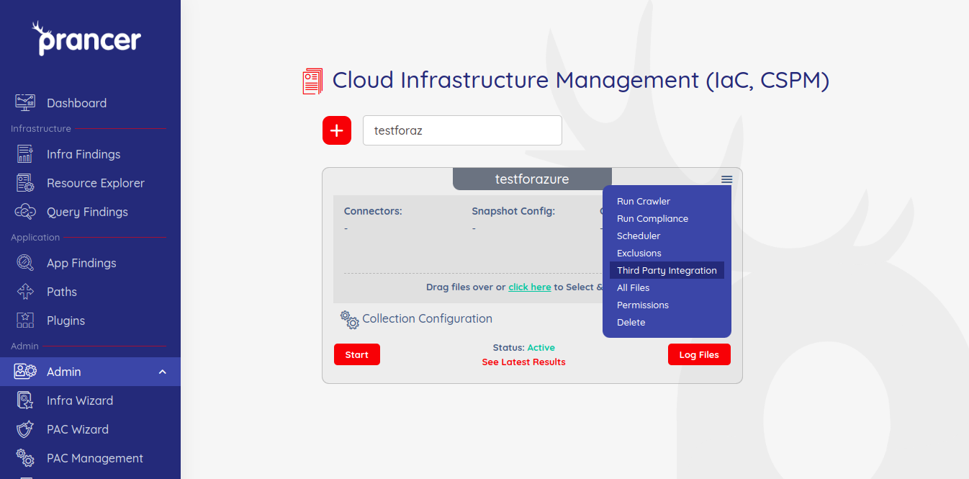Click the App Findings magnifier icon
The height and width of the screenshot is (479, 969).
tap(25, 263)
